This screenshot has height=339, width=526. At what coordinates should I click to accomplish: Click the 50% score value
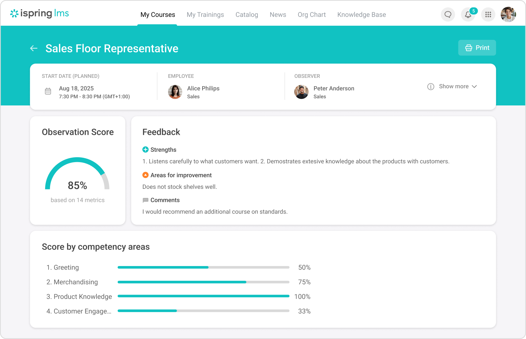click(x=304, y=267)
